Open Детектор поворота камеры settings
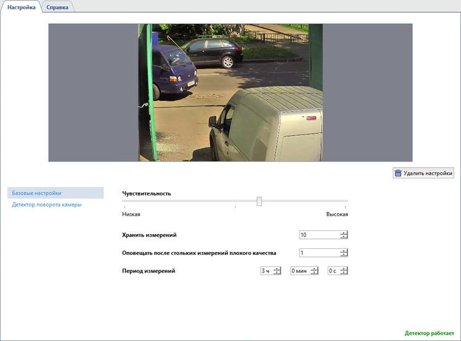The image size is (461, 341). click(x=47, y=205)
